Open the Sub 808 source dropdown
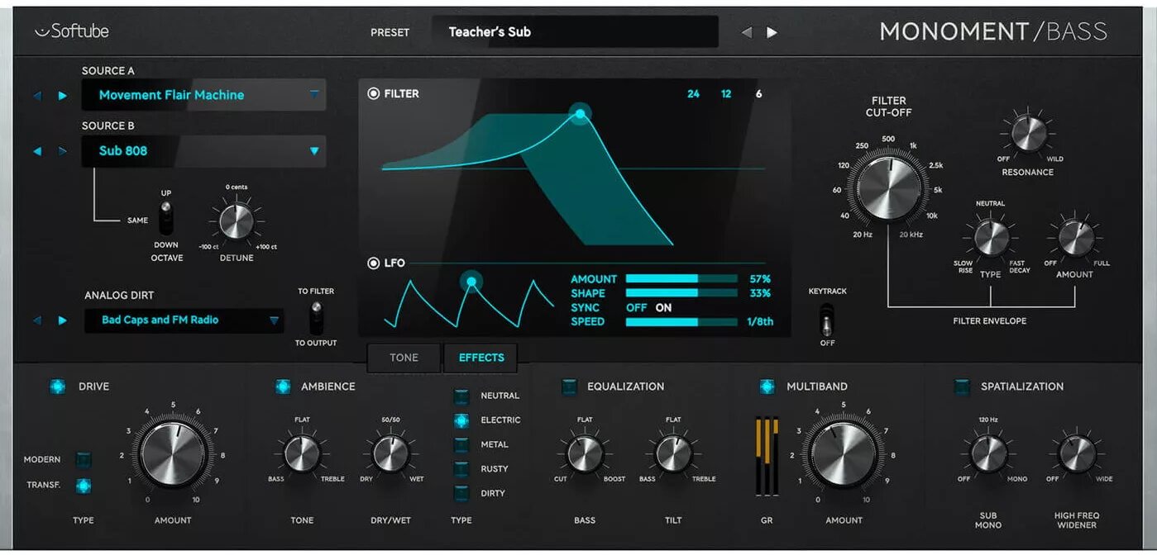 (203, 151)
